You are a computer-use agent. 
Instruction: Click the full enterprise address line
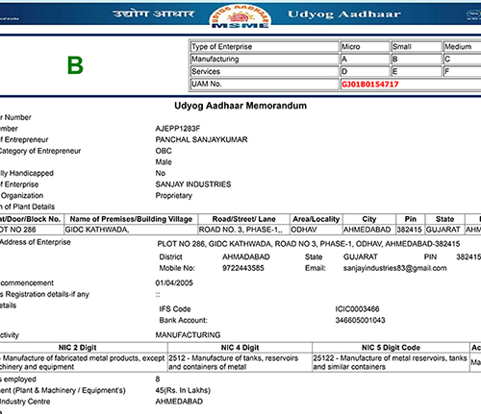309,244
